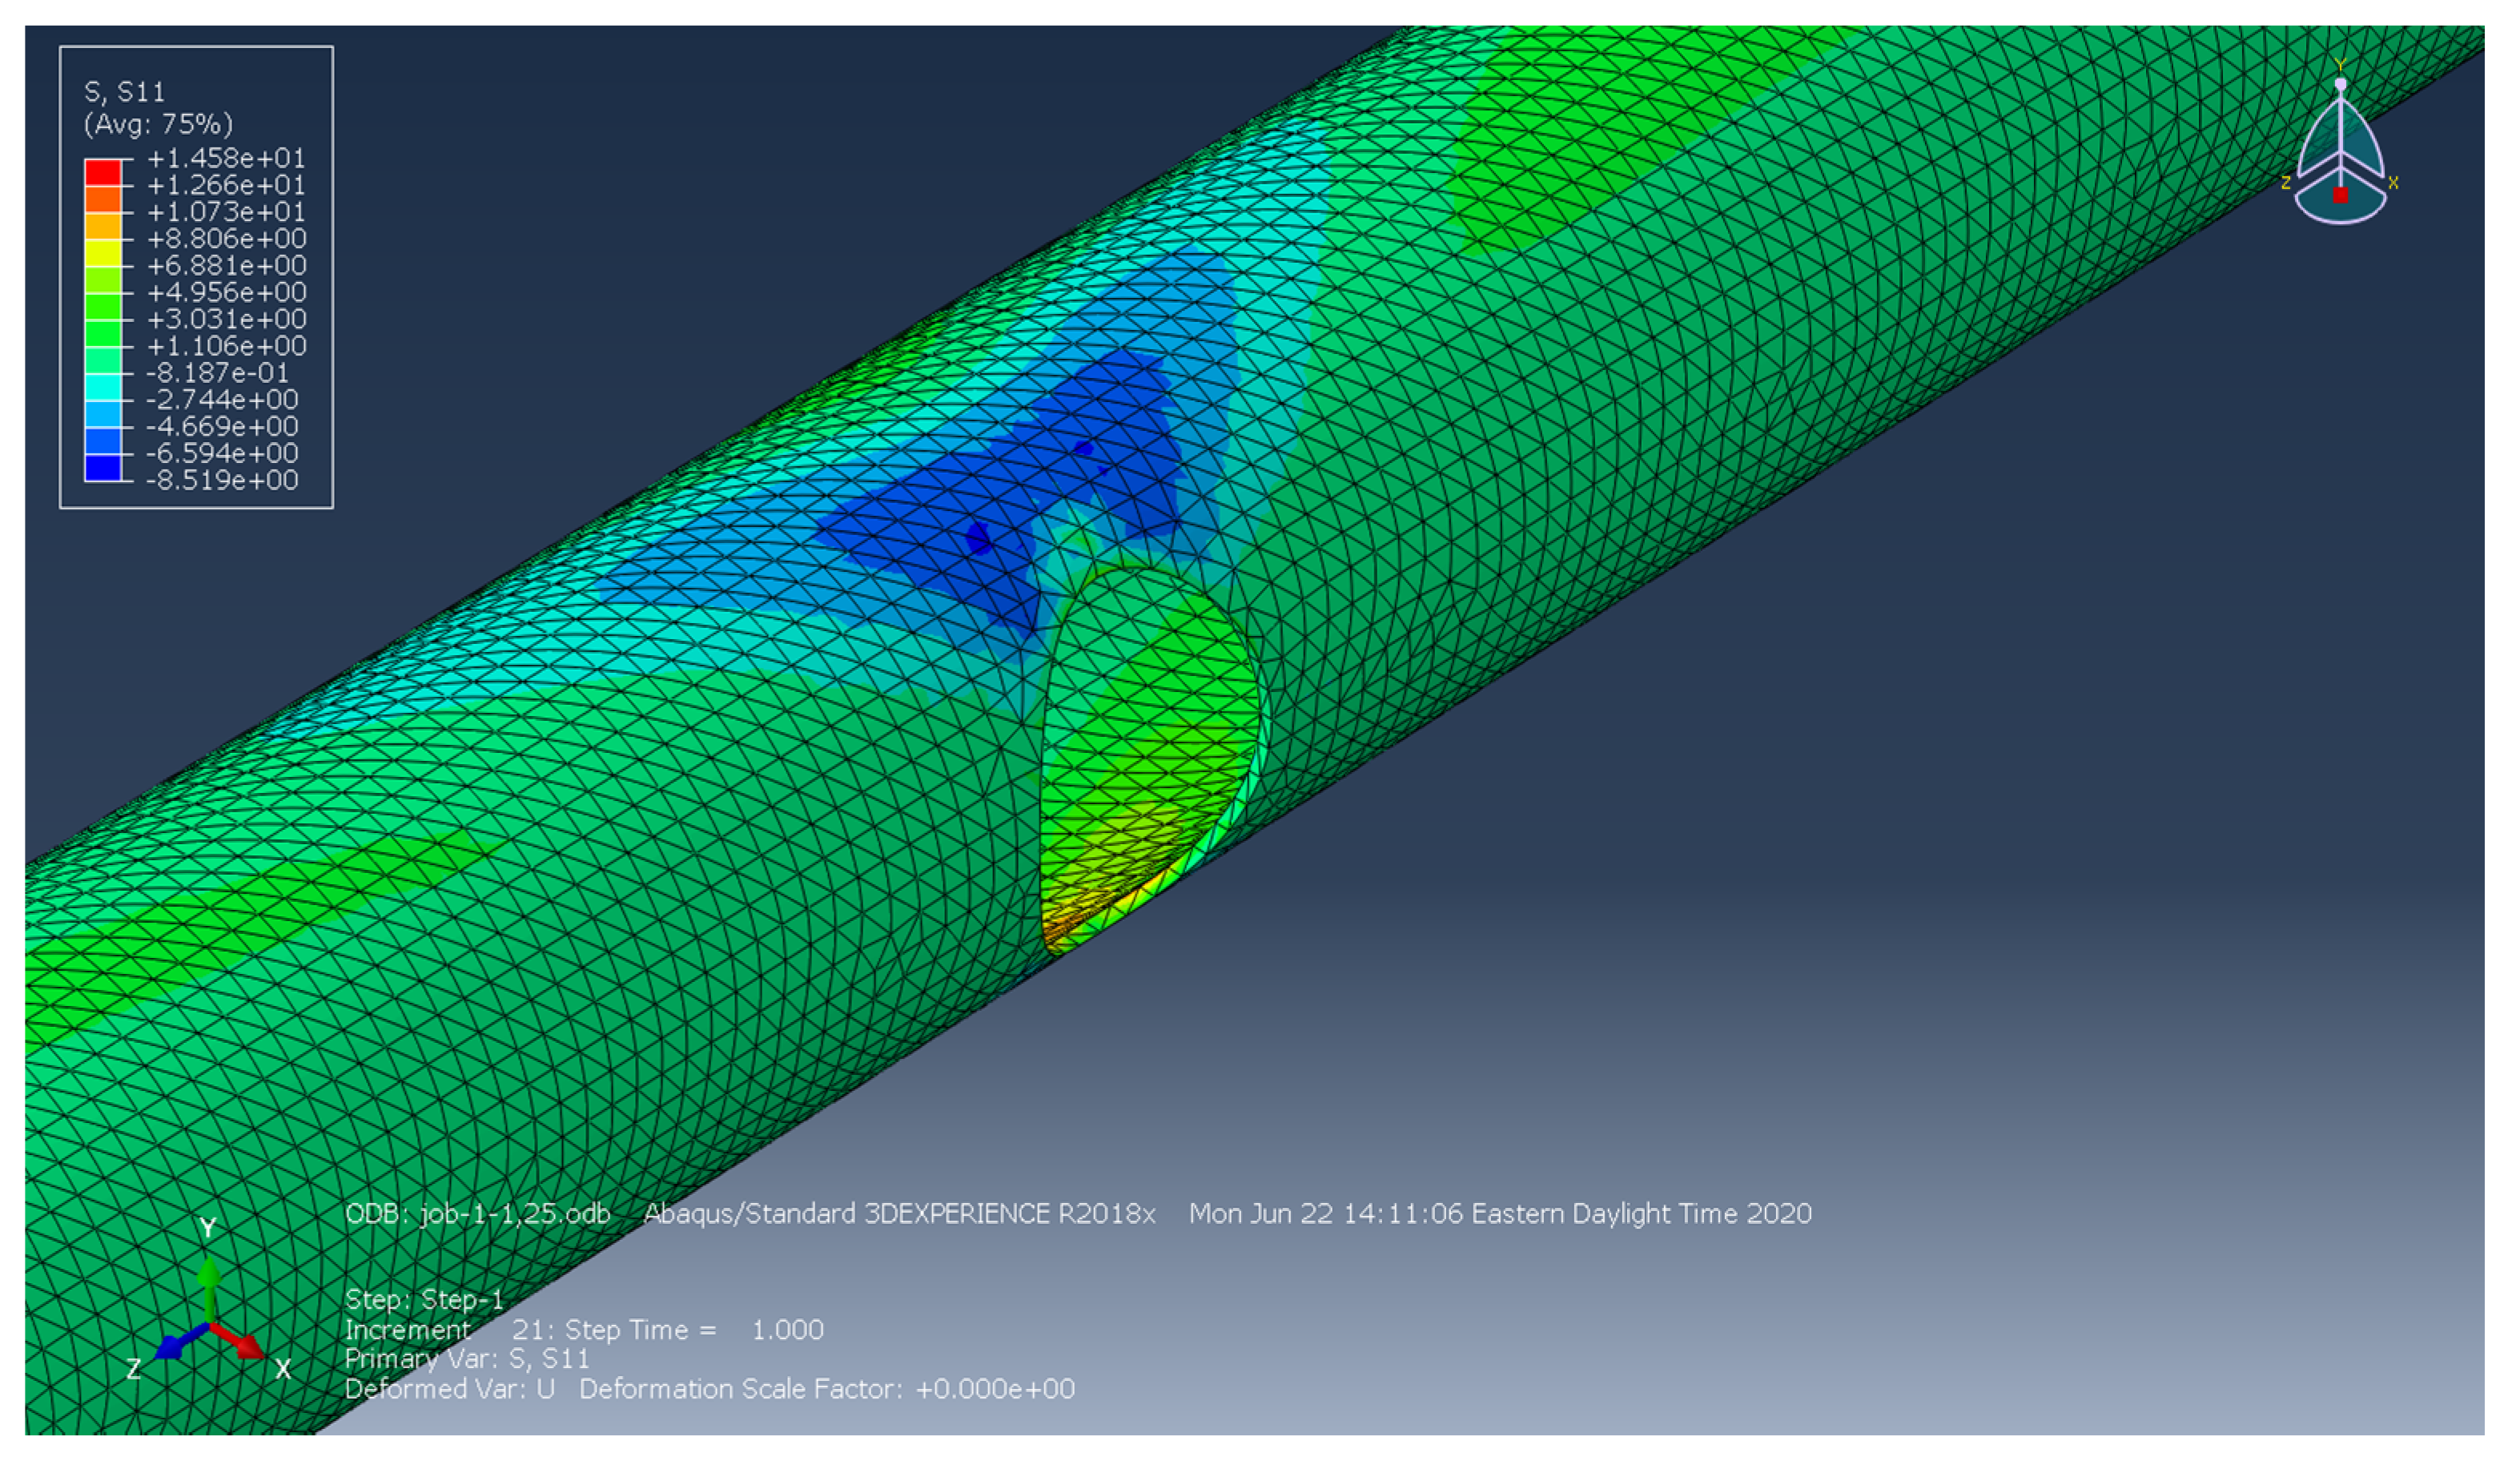This screenshot has width=2520, height=1465.
Task: Click the red square on the view compass
Action: click(2340, 195)
